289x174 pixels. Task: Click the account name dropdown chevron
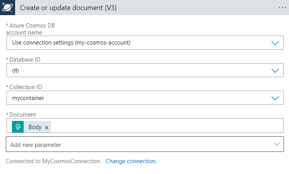click(275, 43)
